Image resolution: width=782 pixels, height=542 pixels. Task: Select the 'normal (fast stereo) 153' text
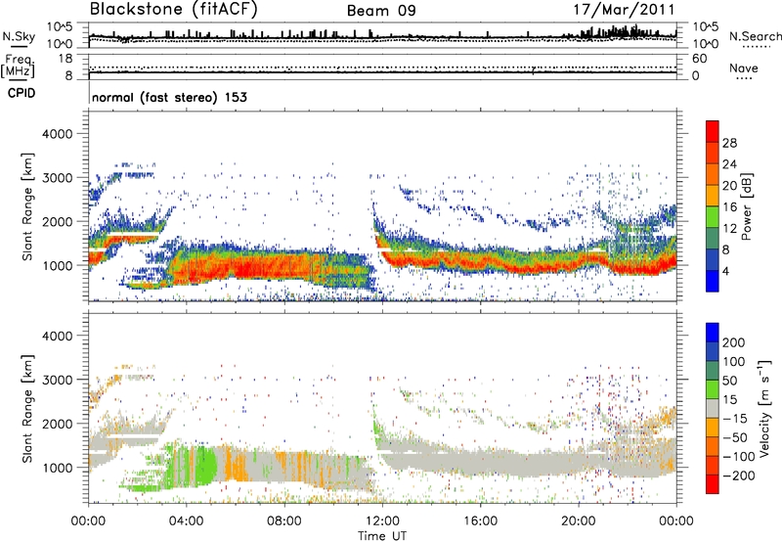click(169, 97)
